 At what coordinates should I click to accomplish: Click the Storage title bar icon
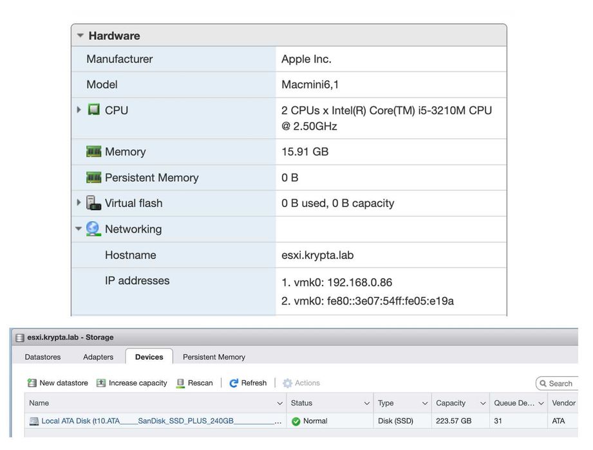[x=20, y=337]
